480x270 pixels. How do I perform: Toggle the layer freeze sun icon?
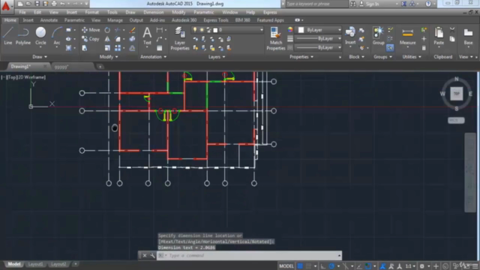point(202,30)
